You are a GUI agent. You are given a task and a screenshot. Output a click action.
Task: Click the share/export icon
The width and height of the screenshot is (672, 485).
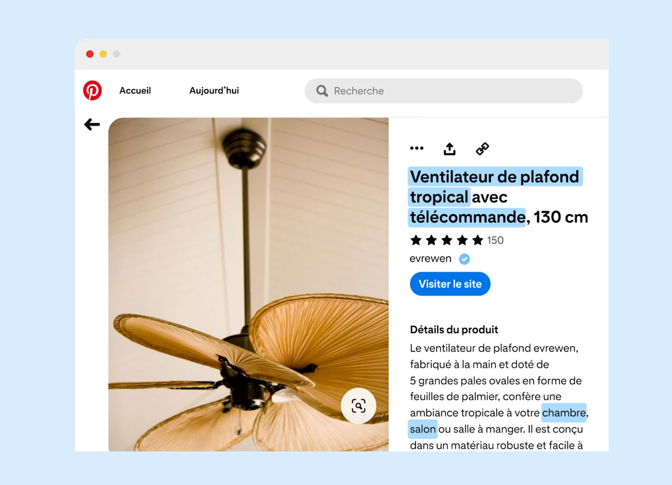coord(449,148)
